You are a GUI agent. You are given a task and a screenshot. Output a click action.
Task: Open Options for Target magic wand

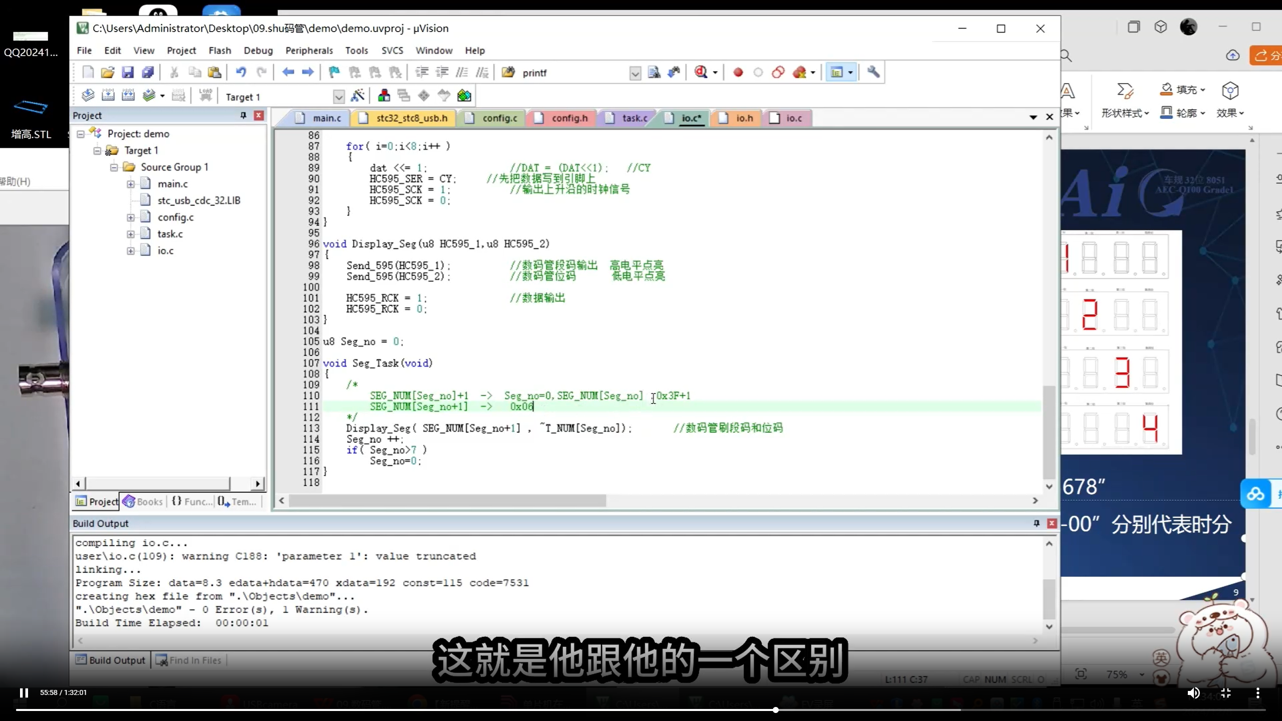(x=358, y=96)
